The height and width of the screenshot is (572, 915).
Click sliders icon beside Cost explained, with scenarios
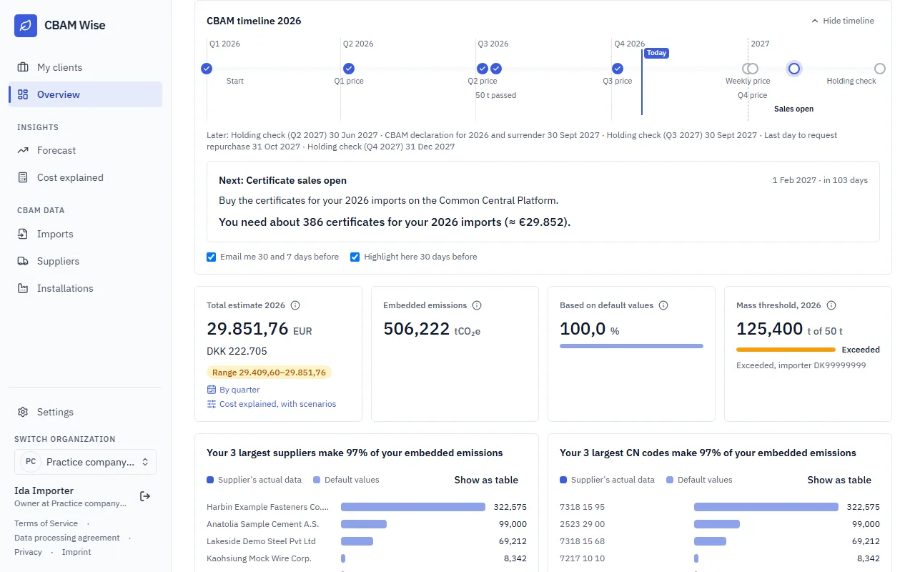(212, 404)
